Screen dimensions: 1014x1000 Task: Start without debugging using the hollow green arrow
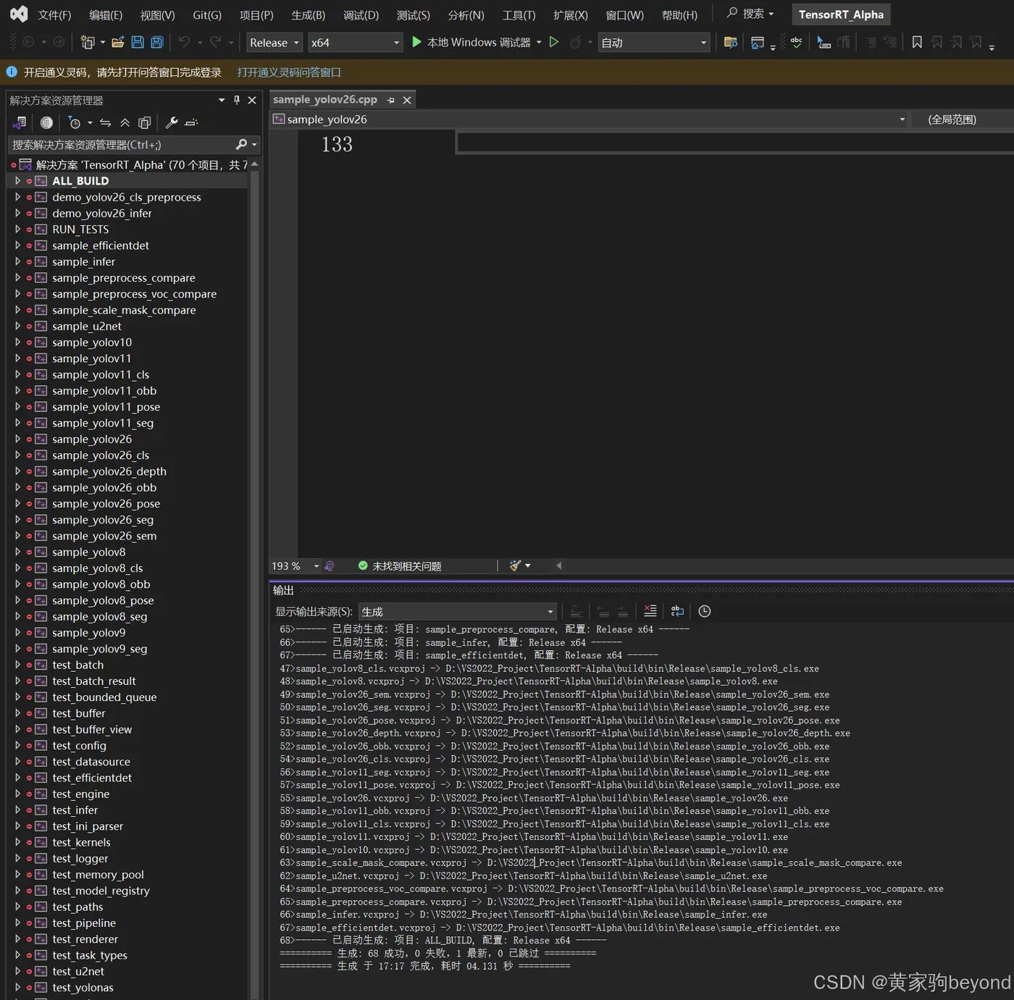(x=554, y=43)
